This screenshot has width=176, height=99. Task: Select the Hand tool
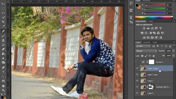click(3, 86)
